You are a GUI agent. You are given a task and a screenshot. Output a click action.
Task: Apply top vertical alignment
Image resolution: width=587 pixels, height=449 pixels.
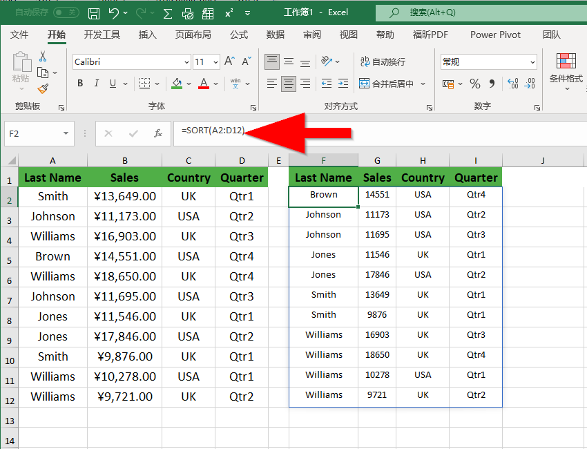(x=272, y=61)
